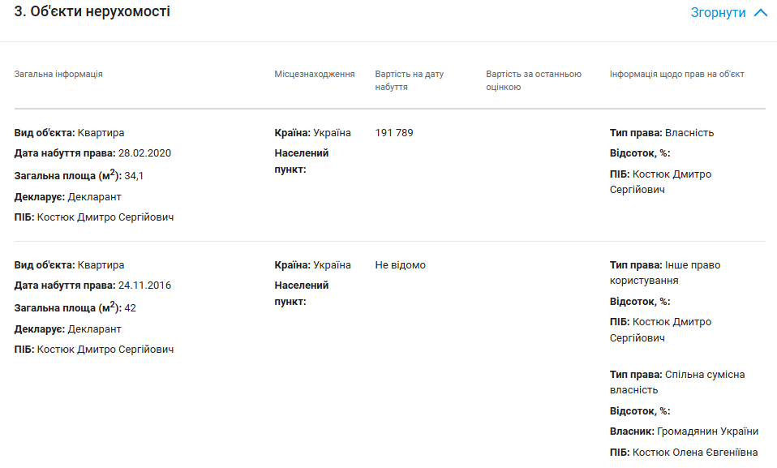Click the Вартість за останньою оцінкою header
Screen dimensions: 777x468
pos(534,80)
